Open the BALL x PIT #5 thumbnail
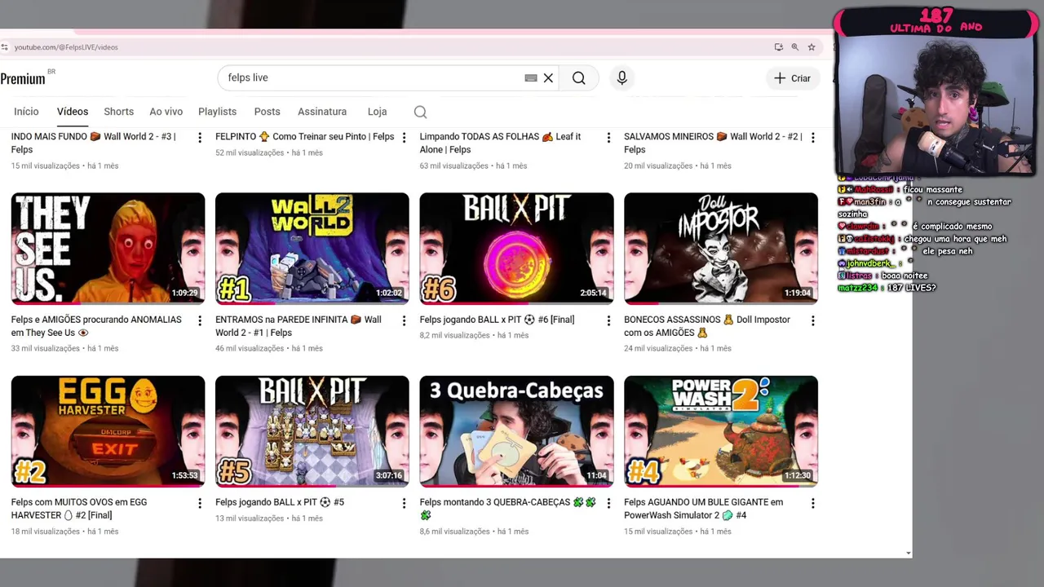 point(312,430)
